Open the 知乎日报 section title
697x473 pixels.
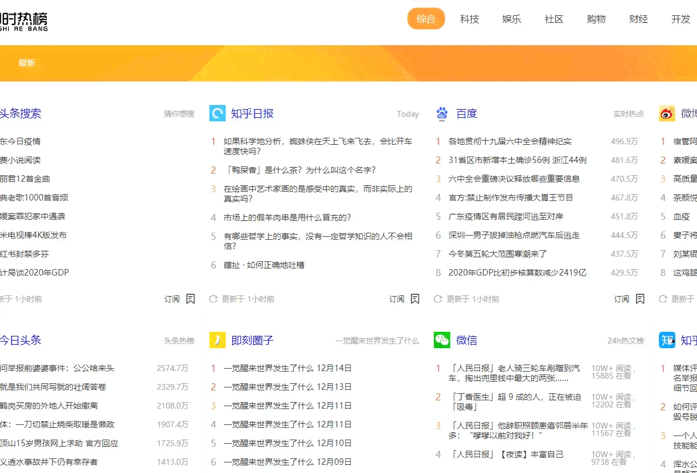click(x=252, y=113)
